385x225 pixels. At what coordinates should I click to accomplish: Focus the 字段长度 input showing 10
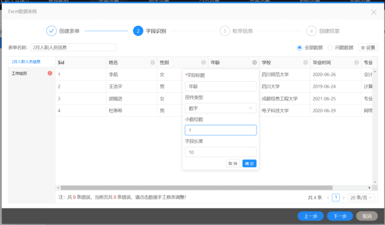220,152
